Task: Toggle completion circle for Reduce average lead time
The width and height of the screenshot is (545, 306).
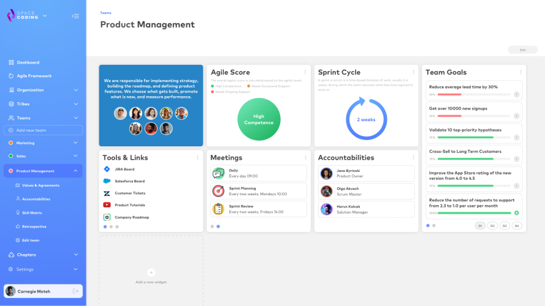Action: [x=517, y=94]
